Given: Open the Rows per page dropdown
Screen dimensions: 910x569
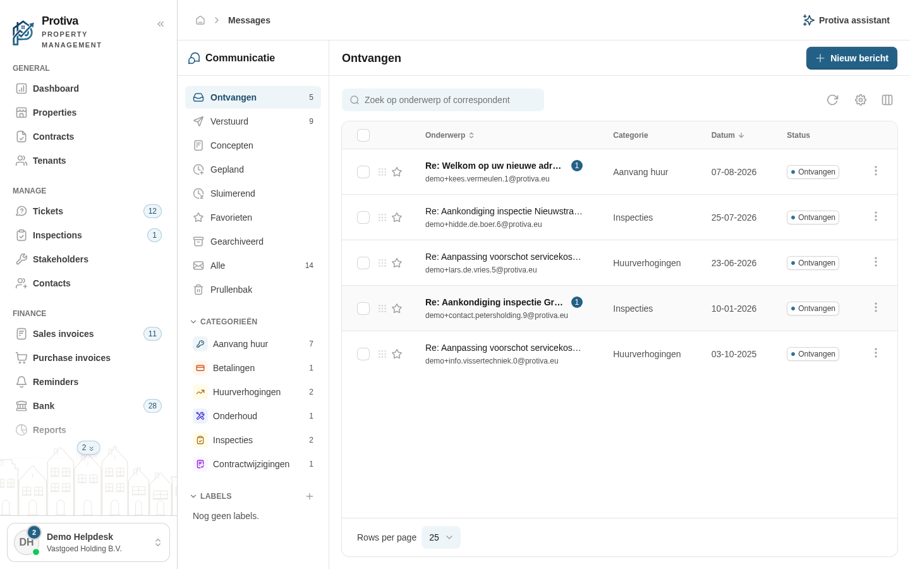Looking at the screenshot, I should [441, 537].
